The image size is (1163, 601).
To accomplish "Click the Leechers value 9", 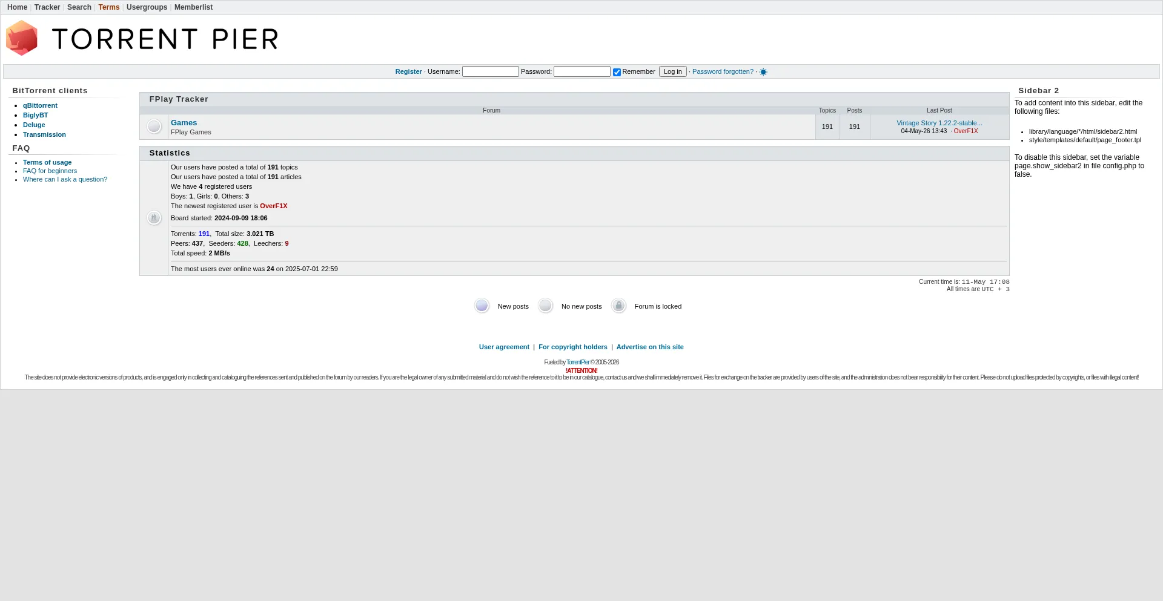I will [287, 243].
